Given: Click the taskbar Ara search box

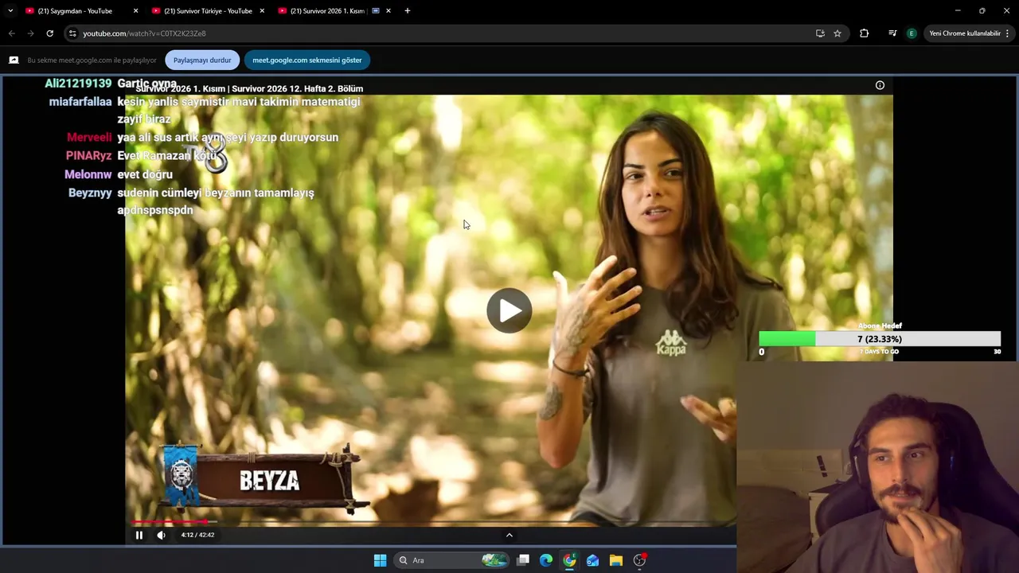Looking at the screenshot, I should click(x=451, y=560).
